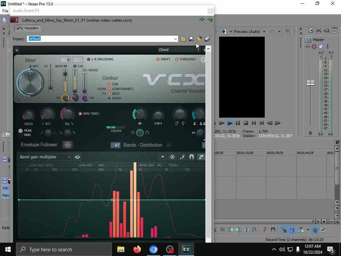Click the Insert Marker red flag icon
The image size is (341, 256).
point(265,230)
